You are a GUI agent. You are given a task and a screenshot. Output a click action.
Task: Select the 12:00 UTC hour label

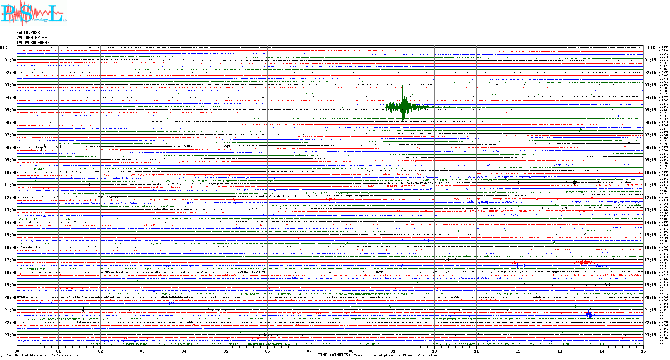click(10, 198)
